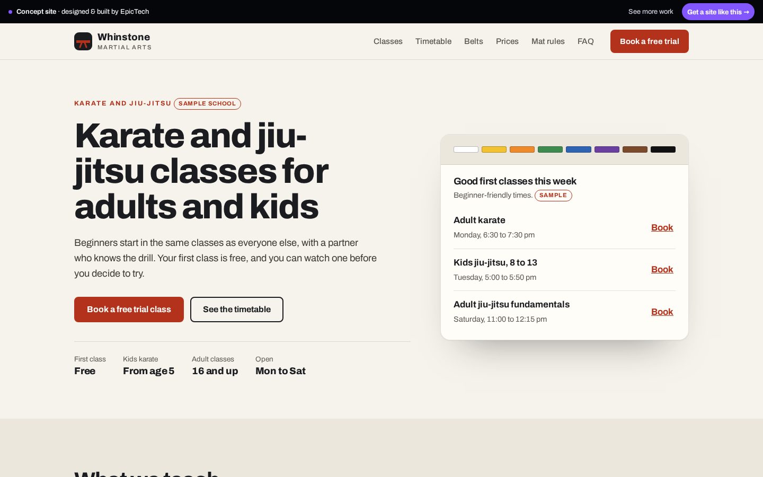Screen dimensions: 763x477
Task: Click the See the timetable button
Action: 237,310
